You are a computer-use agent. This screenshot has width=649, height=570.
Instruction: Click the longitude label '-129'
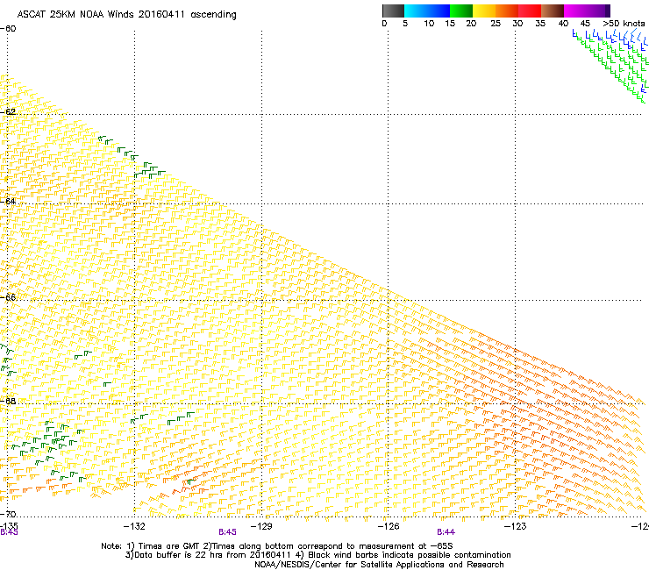261,526
